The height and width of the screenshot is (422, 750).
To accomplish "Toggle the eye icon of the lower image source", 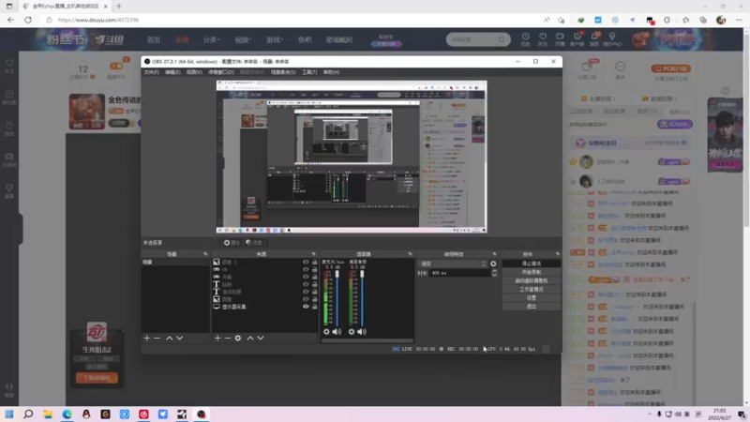I will 306,299.
